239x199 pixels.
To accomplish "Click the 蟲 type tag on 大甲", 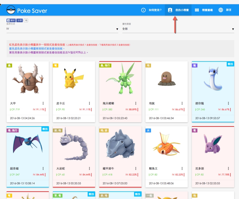I will point(9,65).
